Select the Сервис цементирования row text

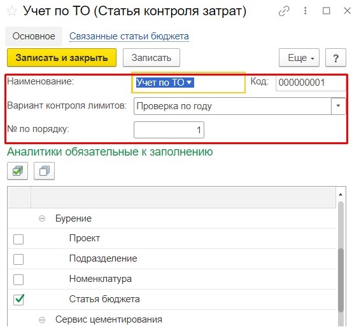[109, 319]
